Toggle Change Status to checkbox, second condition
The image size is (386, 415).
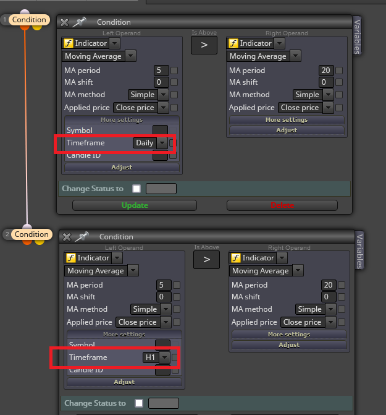pyautogui.click(x=139, y=403)
